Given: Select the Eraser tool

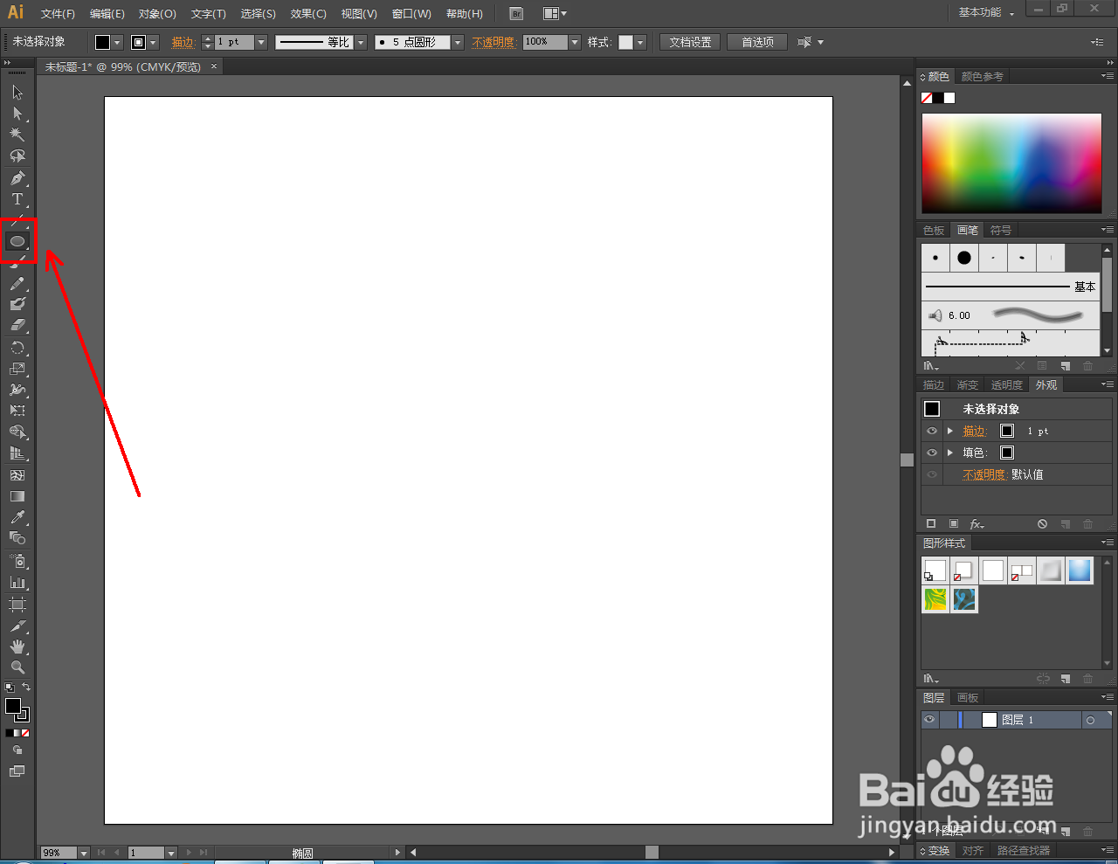Looking at the screenshot, I should click(x=17, y=325).
